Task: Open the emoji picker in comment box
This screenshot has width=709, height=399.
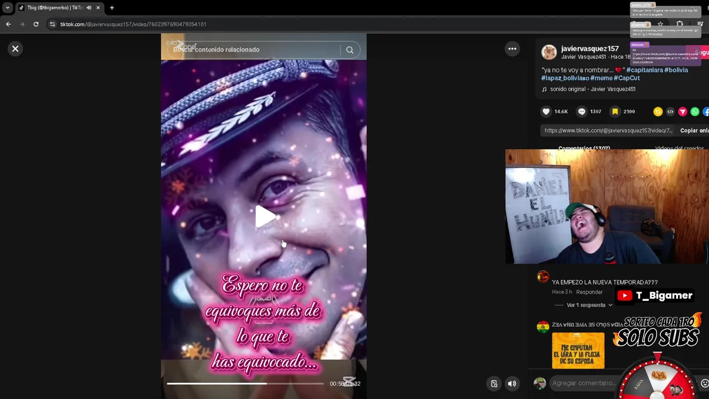Action: tap(705, 383)
